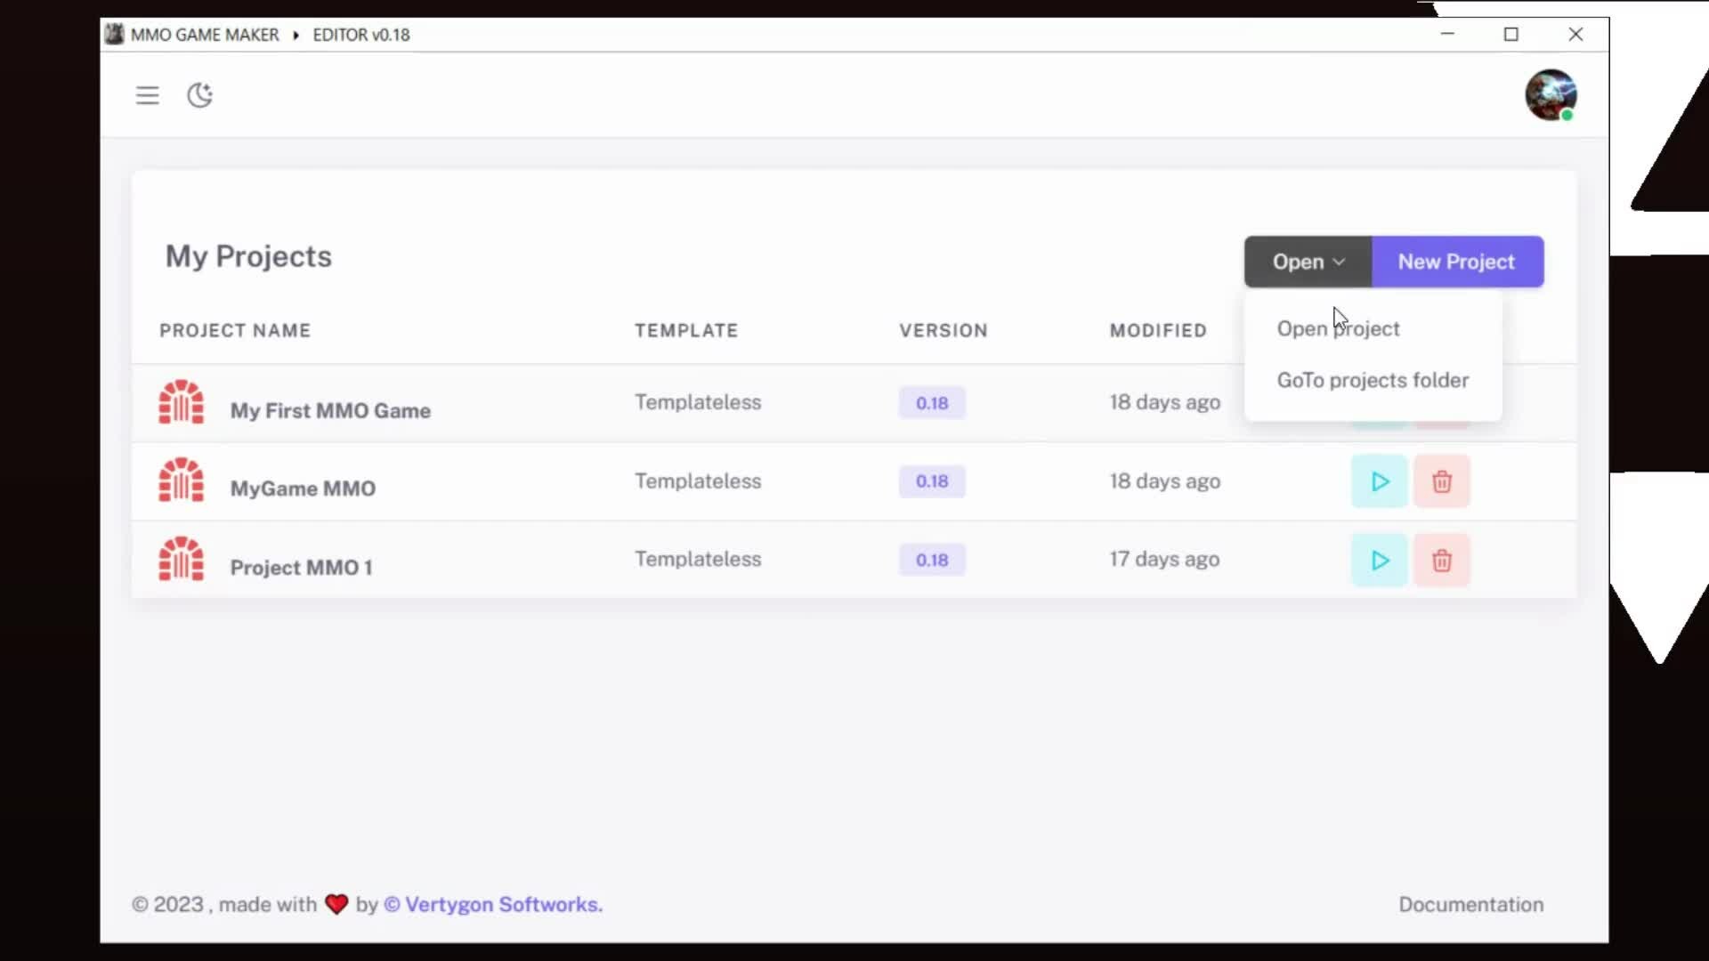The height and width of the screenshot is (961, 1709).
Task: Click the 0.18 version badge for MyGame MMO
Action: pos(931,481)
